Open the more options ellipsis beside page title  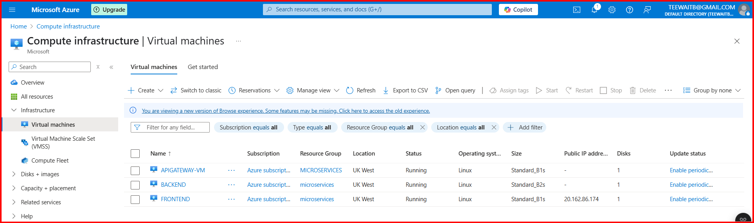point(238,41)
